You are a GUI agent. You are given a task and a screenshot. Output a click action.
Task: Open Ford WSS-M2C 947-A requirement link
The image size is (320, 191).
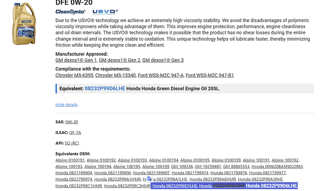pyautogui.click(x=160, y=75)
